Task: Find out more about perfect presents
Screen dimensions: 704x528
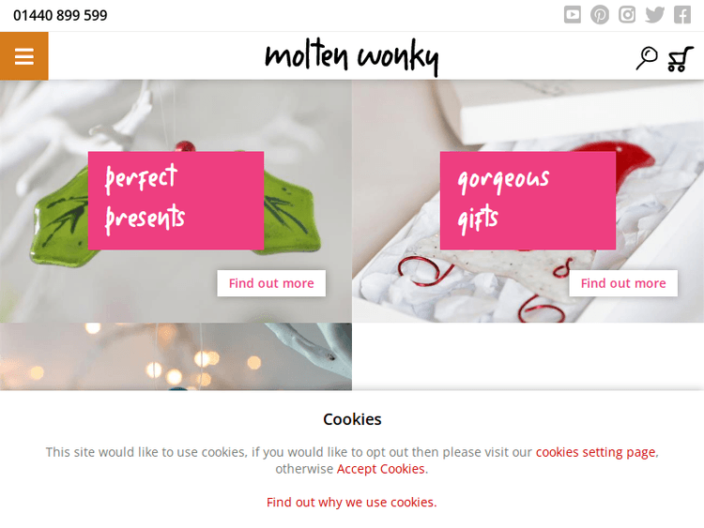Action: (271, 283)
